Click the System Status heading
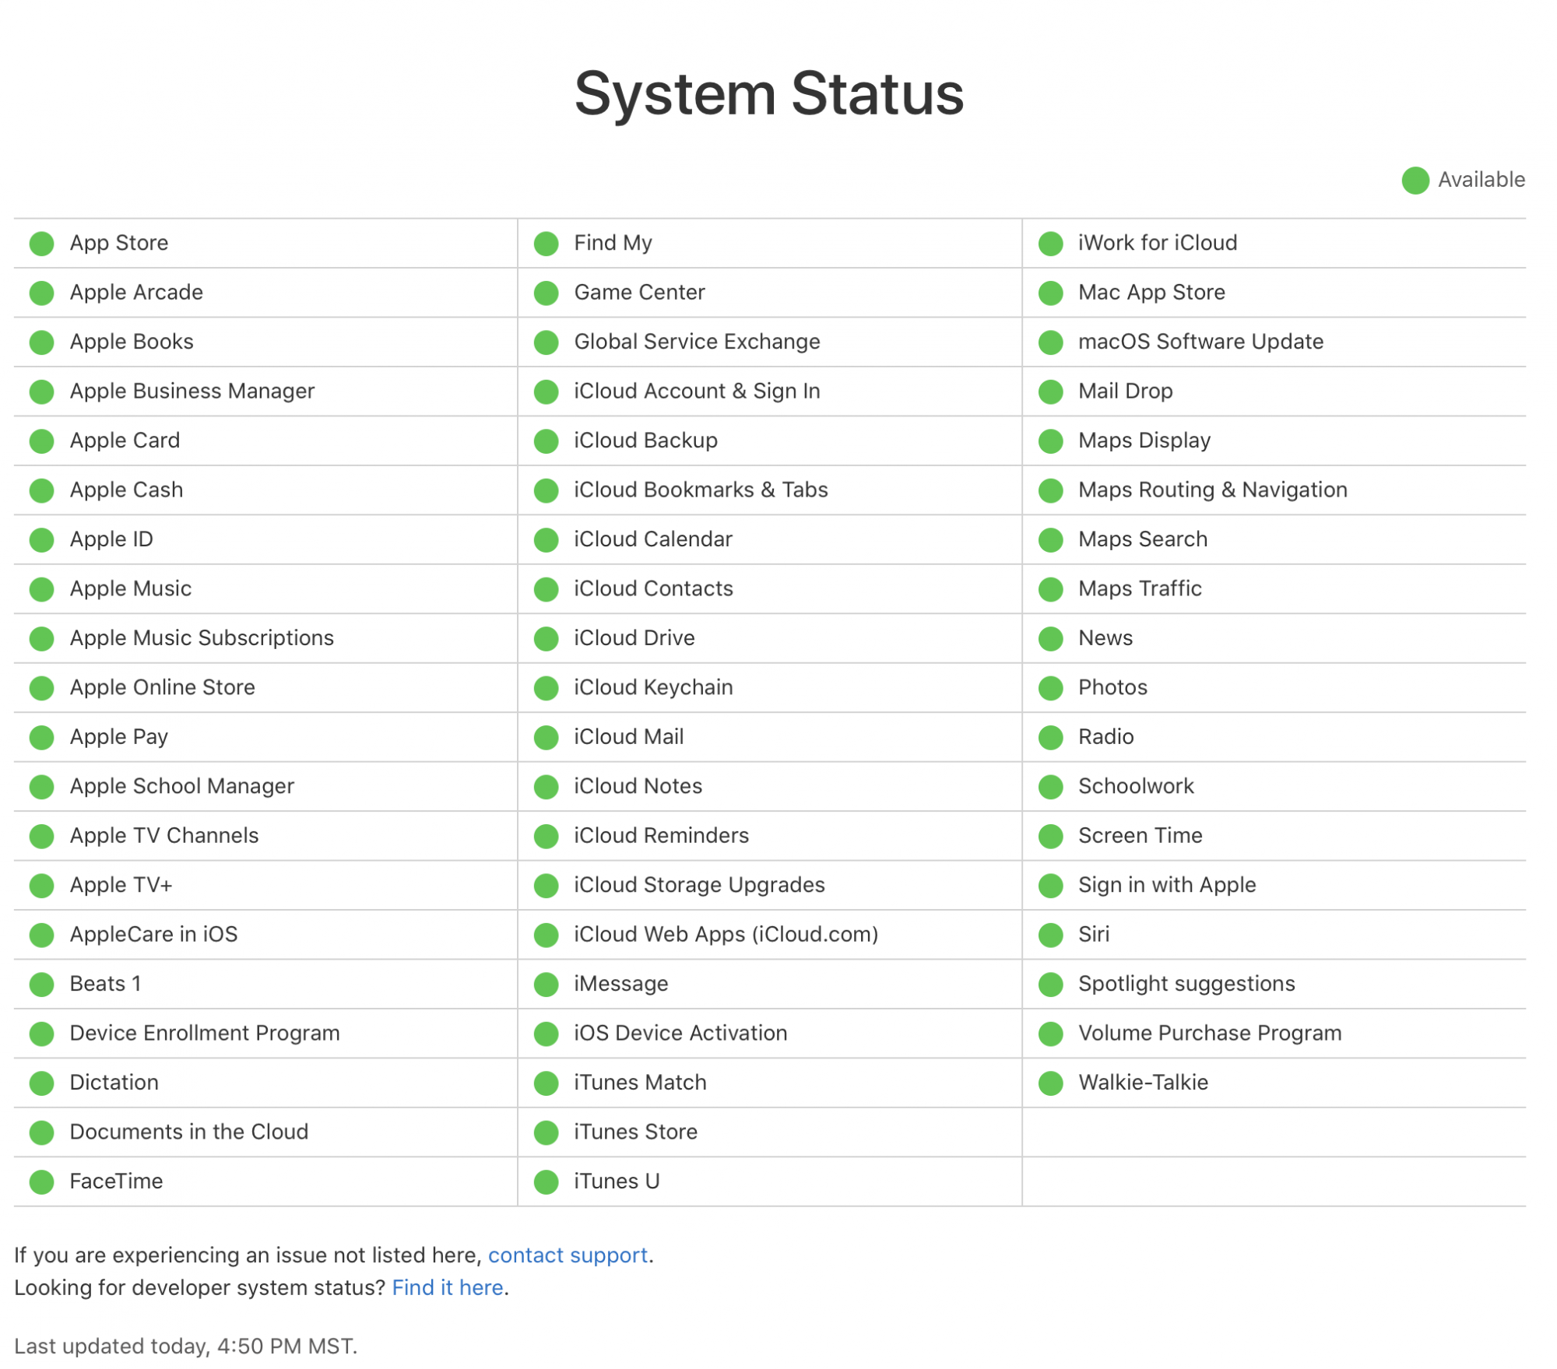 [x=769, y=93]
